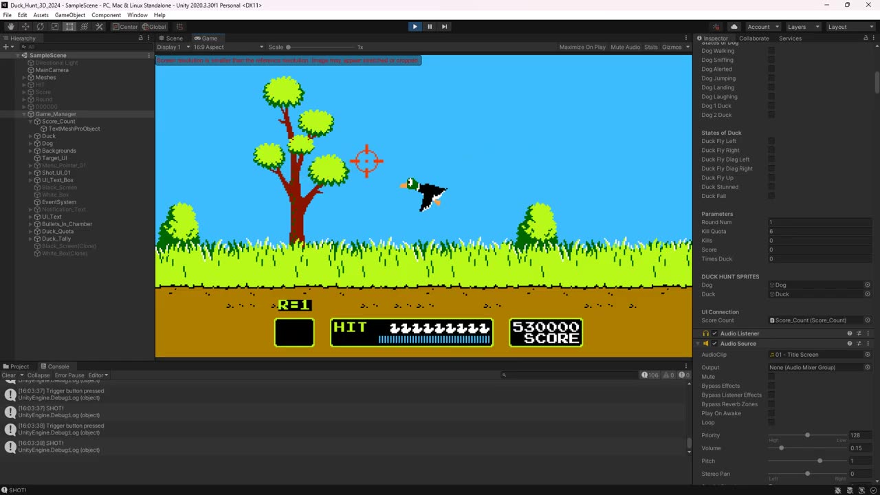
Task: Open the Layers dropdown
Action: pos(802,27)
